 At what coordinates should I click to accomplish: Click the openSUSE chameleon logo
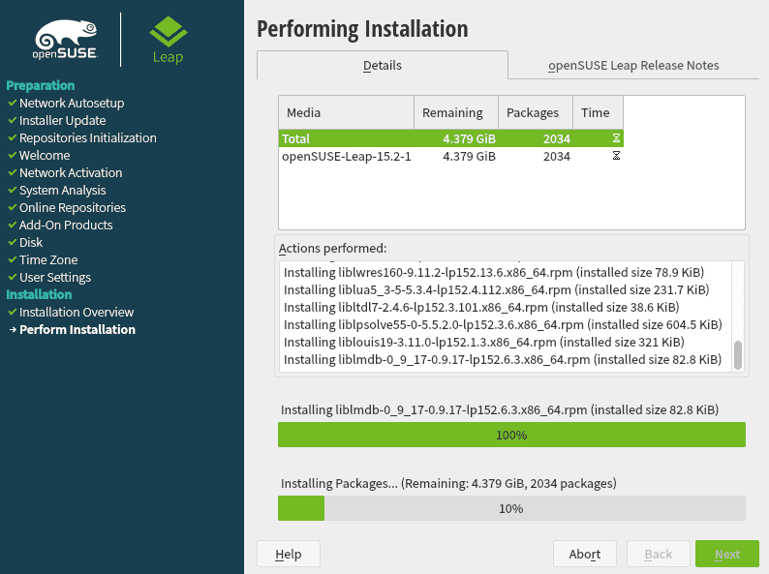click(x=65, y=40)
